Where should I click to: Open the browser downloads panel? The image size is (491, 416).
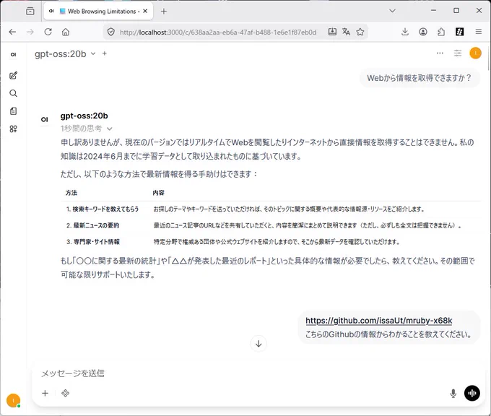coord(405,32)
